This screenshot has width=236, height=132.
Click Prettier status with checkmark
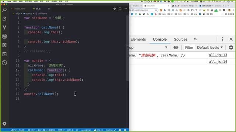pos(111,130)
